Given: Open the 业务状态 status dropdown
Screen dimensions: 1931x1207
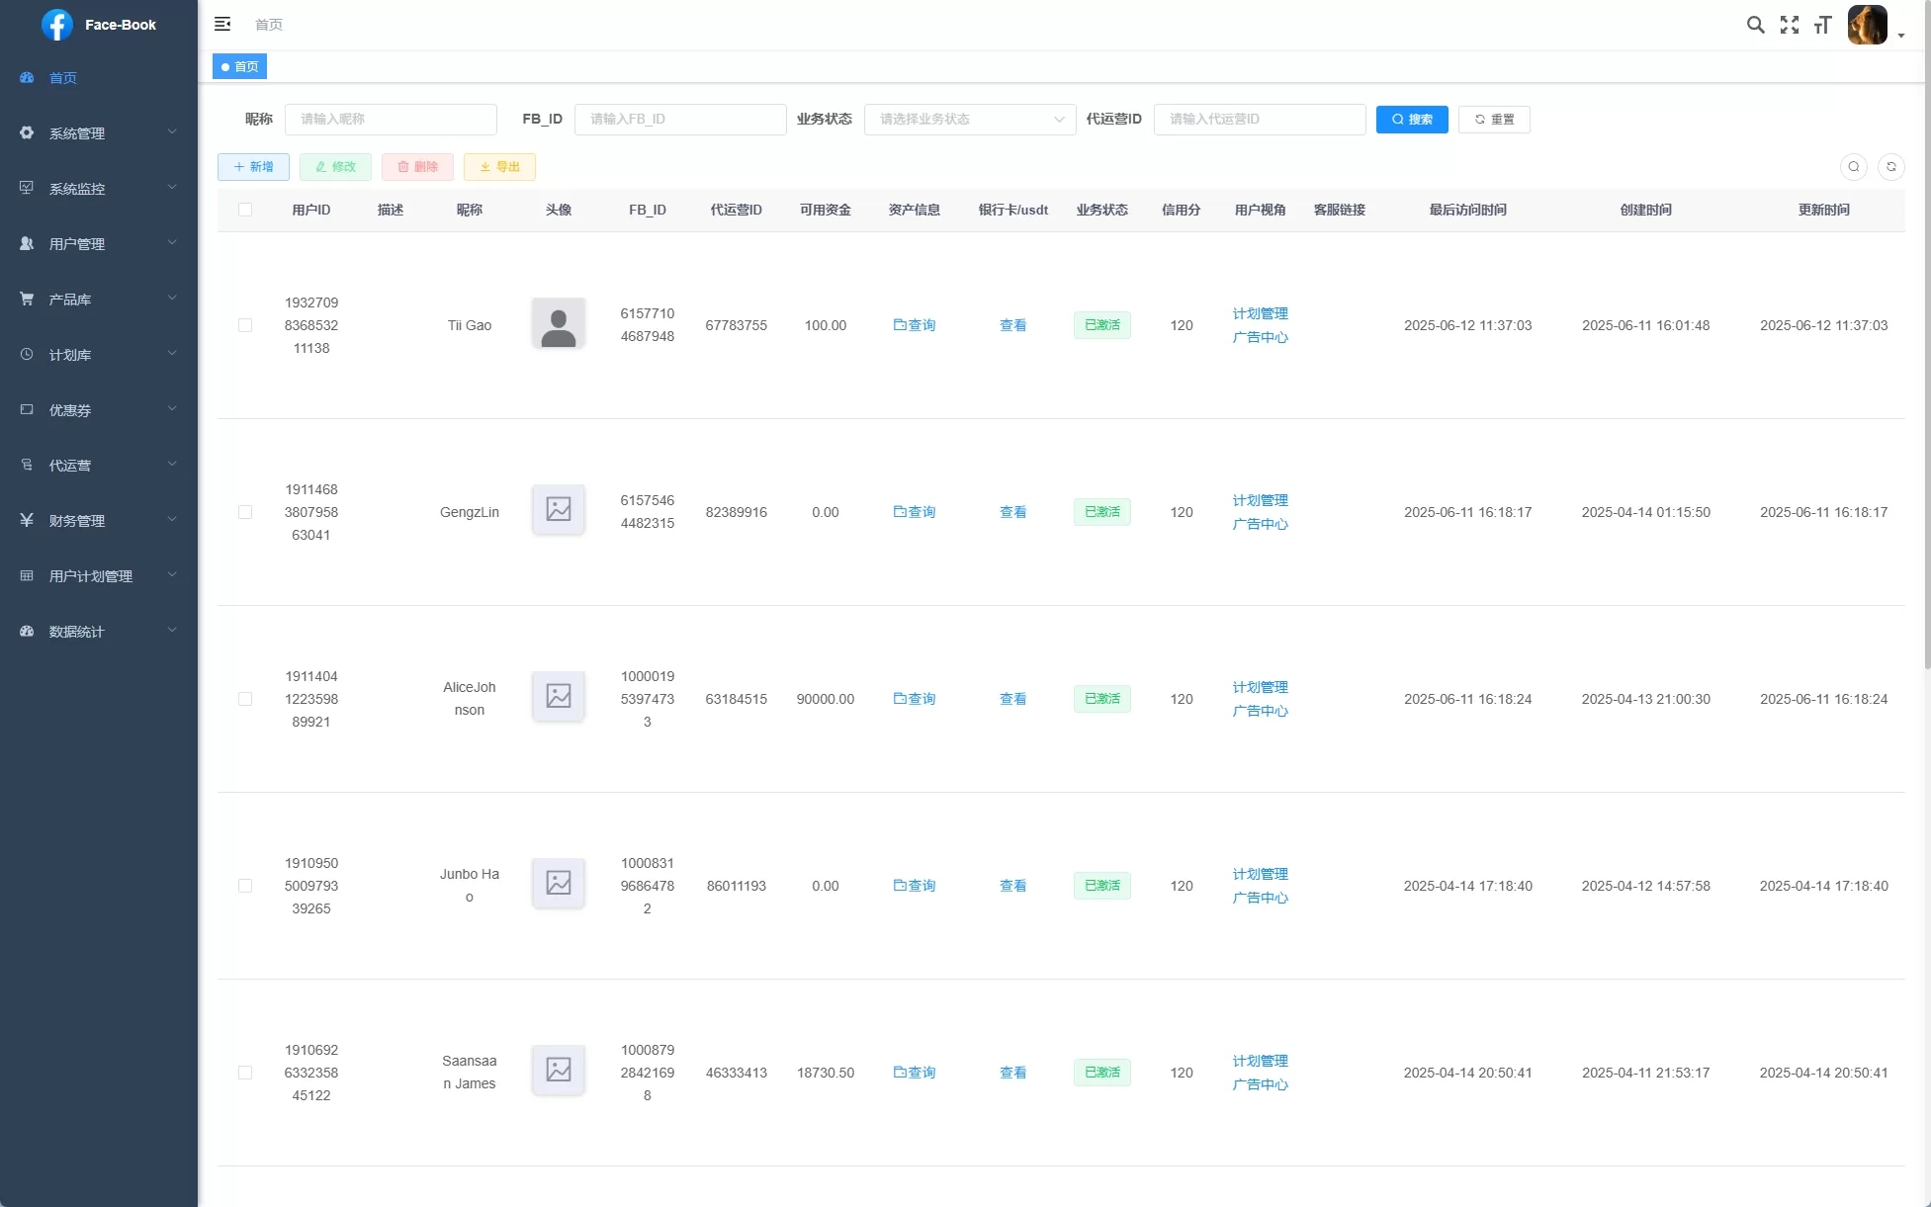Looking at the screenshot, I should coord(969,120).
